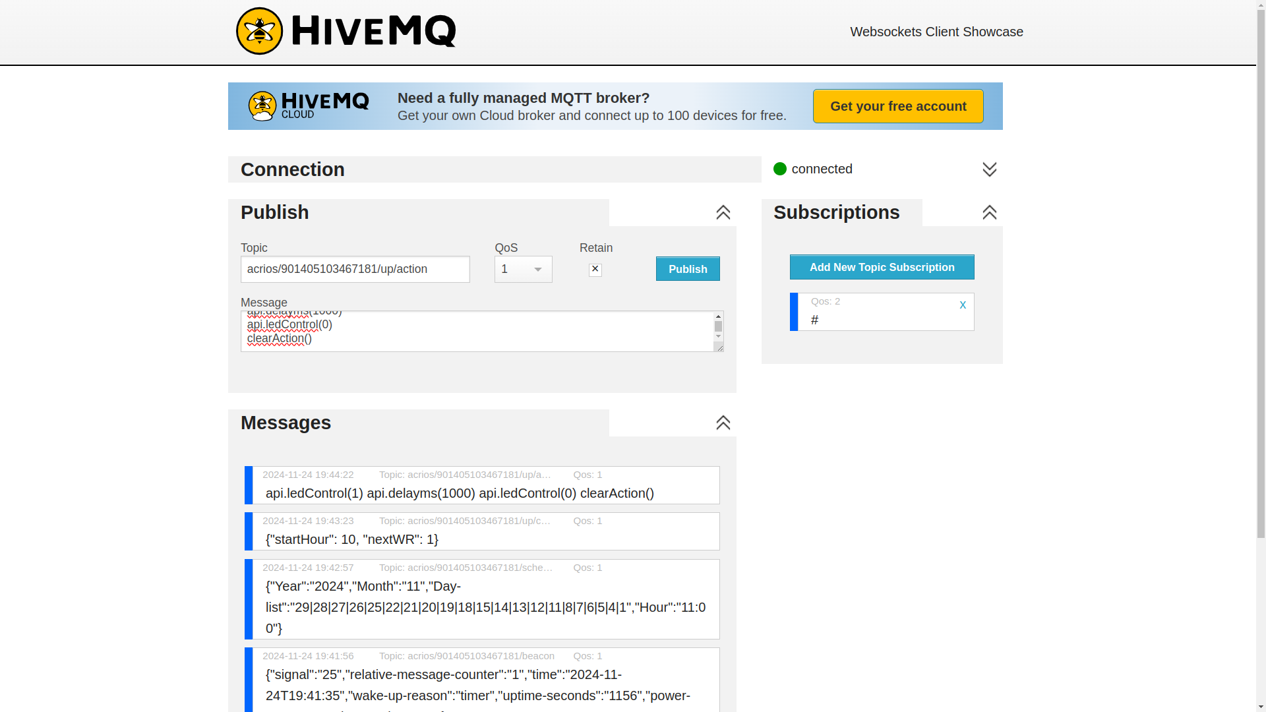Click the message box scrollbar up arrow
1266x712 pixels.
[x=719, y=316]
